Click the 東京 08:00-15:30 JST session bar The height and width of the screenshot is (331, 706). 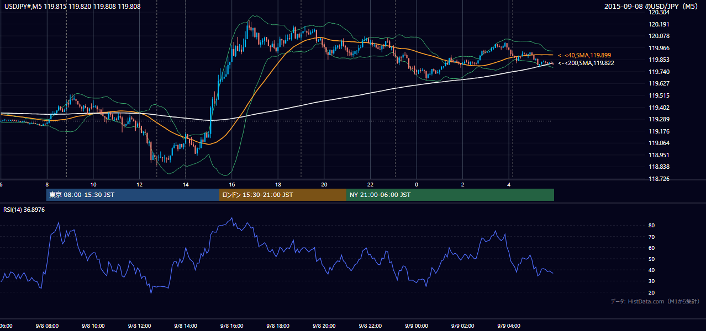[x=133, y=195]
